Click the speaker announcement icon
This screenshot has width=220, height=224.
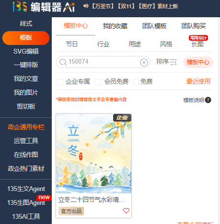point(86,6)
